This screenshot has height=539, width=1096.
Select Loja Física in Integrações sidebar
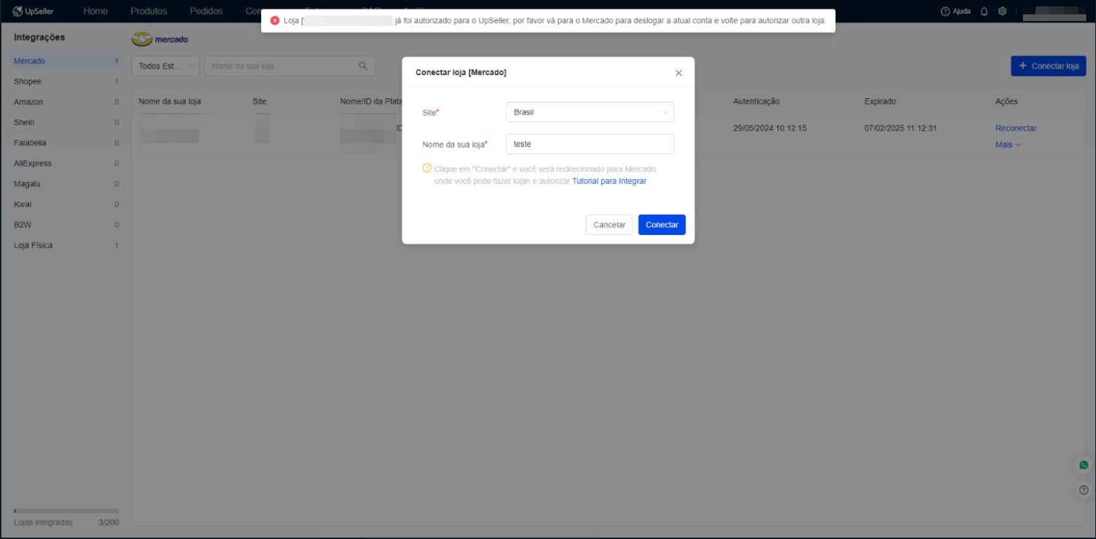pyautogui.click(x=66, y=246)
